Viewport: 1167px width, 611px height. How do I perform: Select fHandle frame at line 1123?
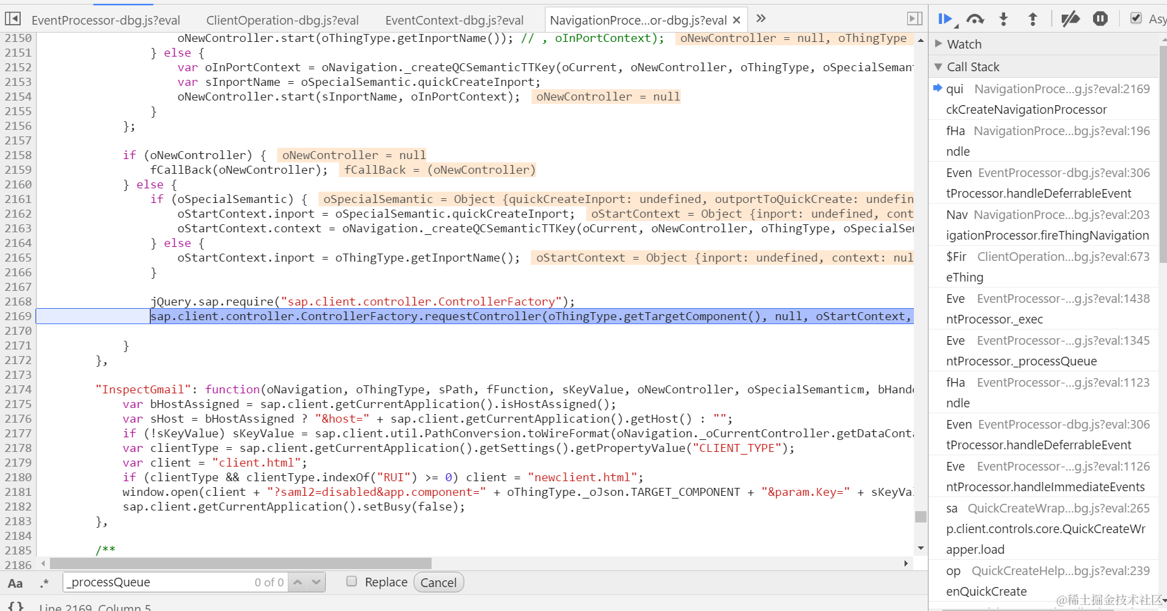1044,393
